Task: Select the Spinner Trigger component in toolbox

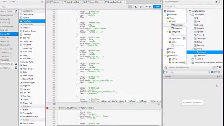Action: click(32, 83)
